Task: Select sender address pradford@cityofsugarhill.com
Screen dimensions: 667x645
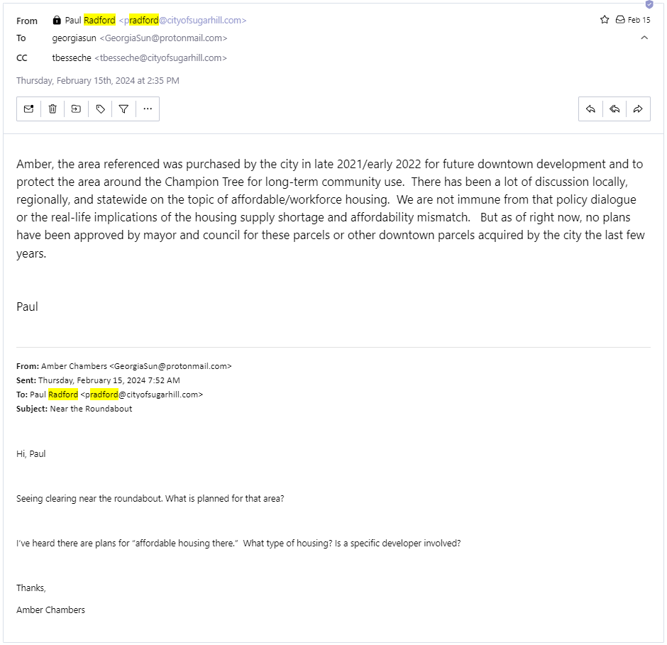Action: (182, 20)
